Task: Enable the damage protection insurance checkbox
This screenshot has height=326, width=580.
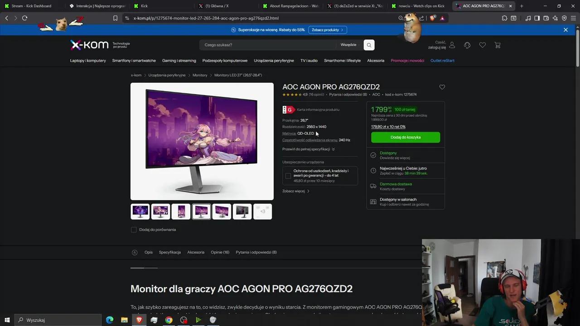Action: click(x=288, y=176)
